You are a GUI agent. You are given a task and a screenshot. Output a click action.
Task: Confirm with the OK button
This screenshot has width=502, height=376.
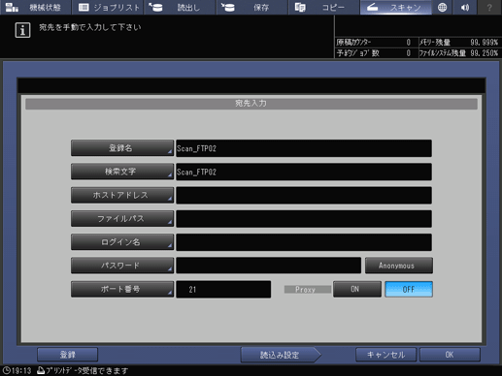(450, 355)
